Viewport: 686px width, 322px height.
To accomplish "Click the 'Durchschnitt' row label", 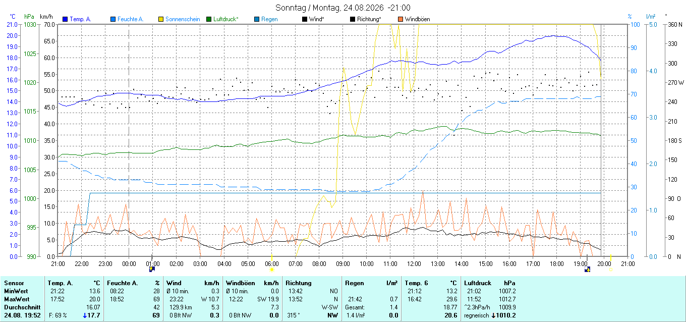I will coord(21,307).
